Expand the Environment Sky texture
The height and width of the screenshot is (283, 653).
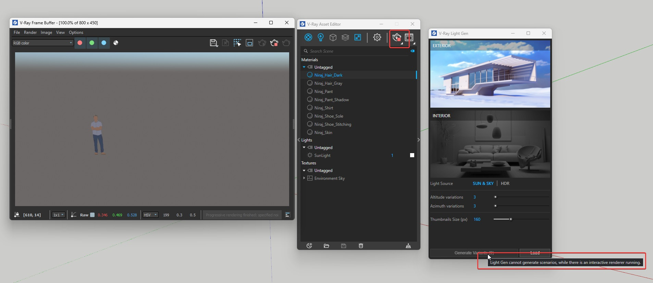304,178
